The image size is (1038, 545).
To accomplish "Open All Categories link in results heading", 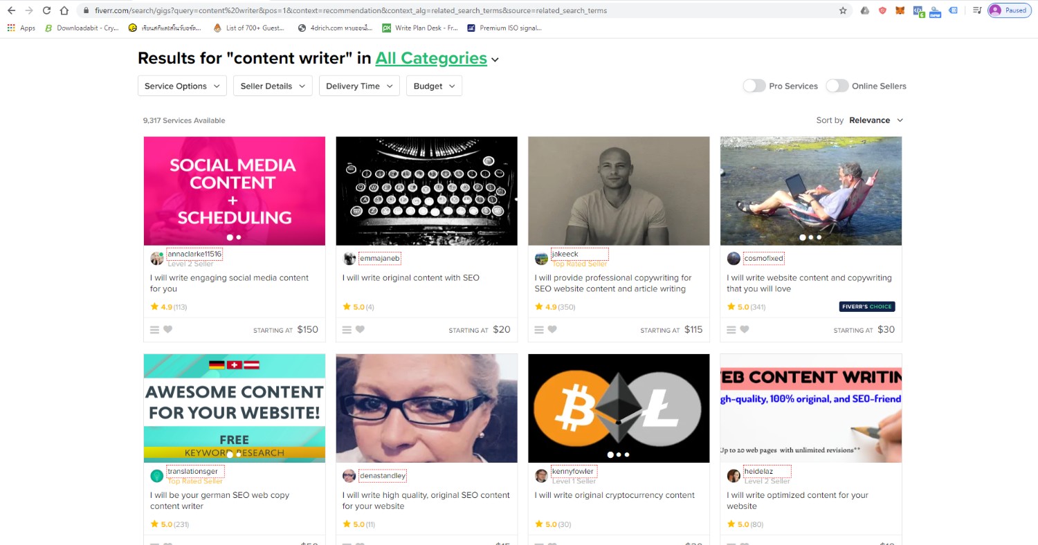I will click(431, 59).
